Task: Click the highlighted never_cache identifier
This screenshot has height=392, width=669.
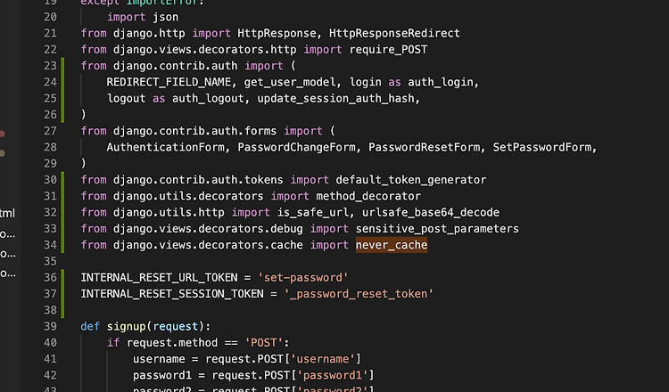Action: coord(392,245)
